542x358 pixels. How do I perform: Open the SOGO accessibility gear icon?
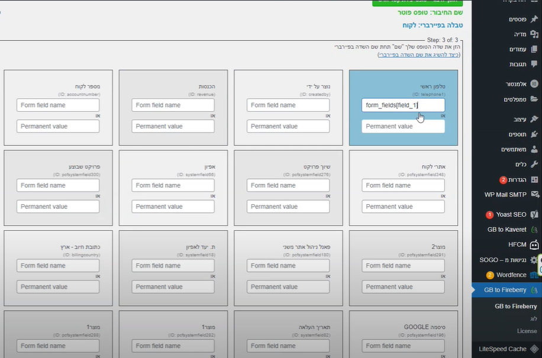[534, 260]
